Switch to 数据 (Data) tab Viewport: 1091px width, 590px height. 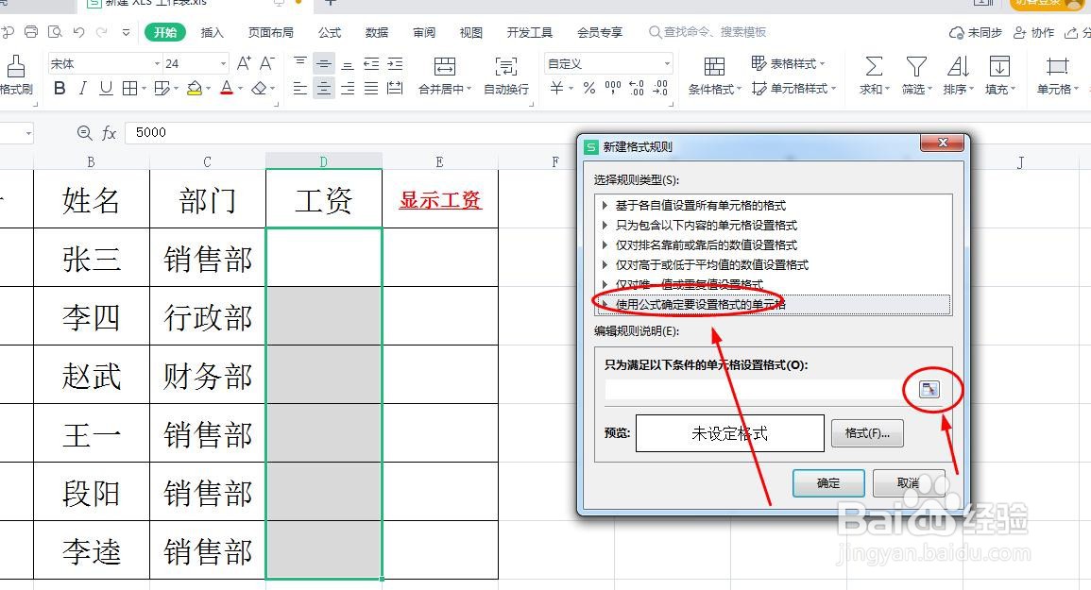pyautogui.click(x=377, y=32)
